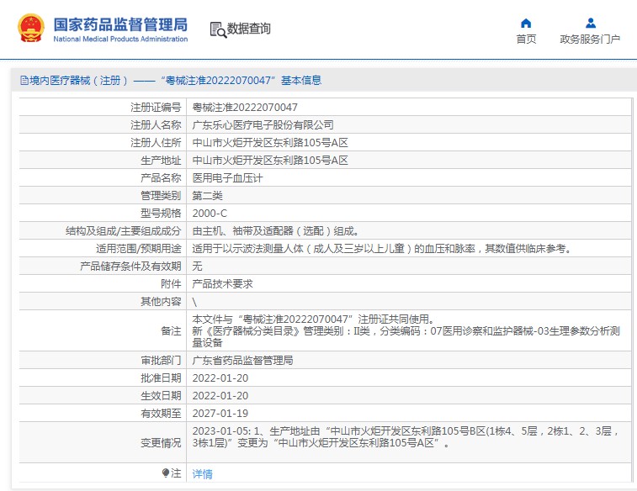The image size is (637, 491).
Task: Click the 审批部门 row label
Action: point(161,361)
